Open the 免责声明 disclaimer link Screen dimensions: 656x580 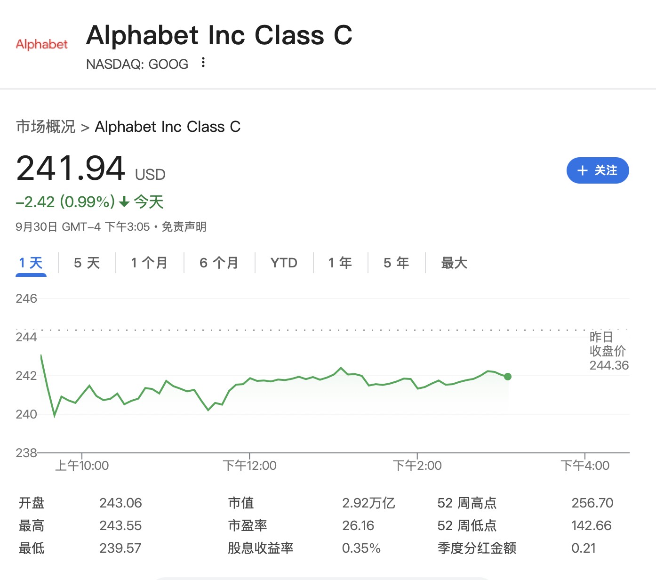[x=184, y=227]
